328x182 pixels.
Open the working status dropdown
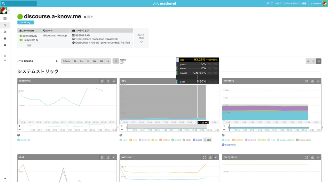coord(35,22)
